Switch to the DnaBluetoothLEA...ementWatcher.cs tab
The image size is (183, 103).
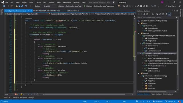click(47, 11)
